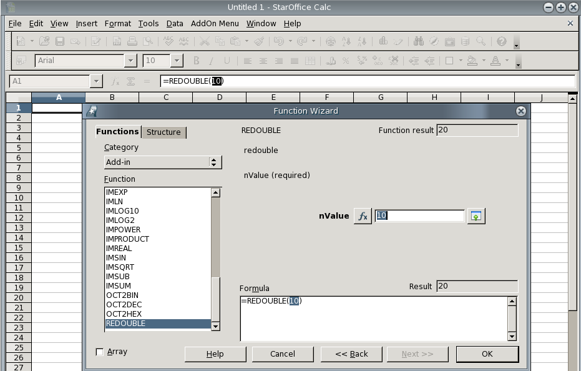
Task: Click the function list scrollbar thumb
Action: [216, 299]
